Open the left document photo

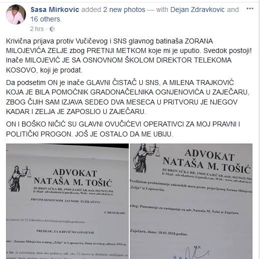pos(67,201)
